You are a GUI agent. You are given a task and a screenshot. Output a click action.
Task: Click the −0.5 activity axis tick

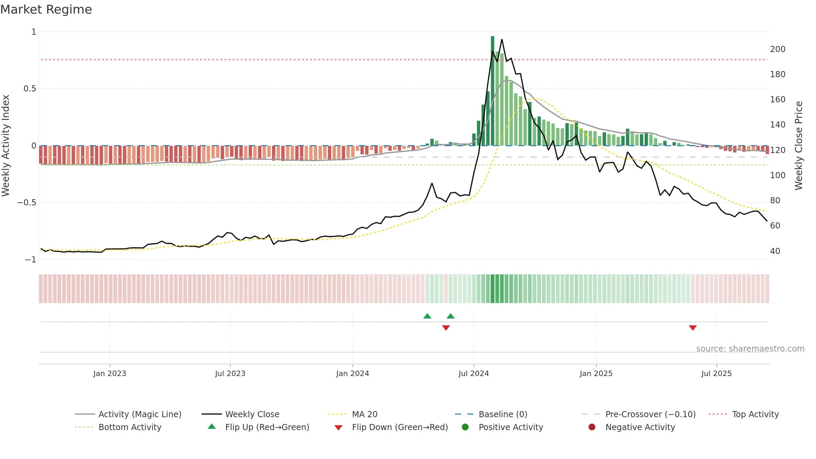pos(27,203)
